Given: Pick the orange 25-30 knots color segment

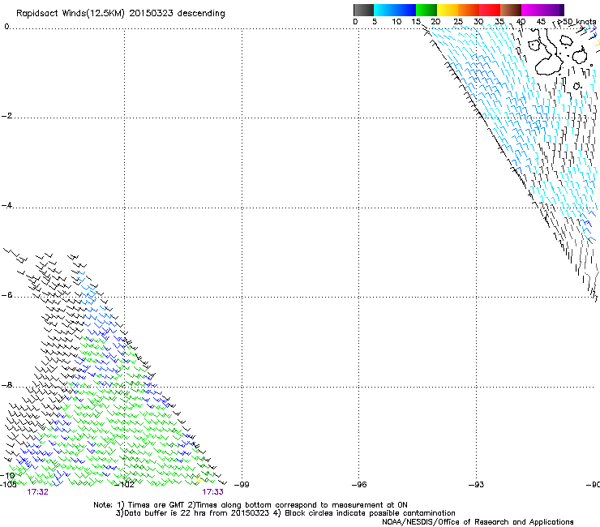Looking at the screenshot, I should (469, 10).
